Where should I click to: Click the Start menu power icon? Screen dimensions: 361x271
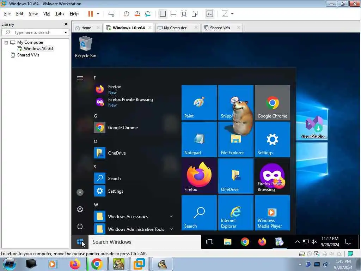coord(80,226)
